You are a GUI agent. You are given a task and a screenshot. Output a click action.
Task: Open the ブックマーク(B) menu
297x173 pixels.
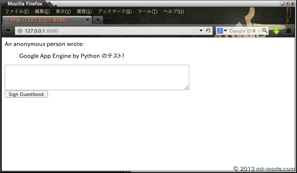(x=115, y=11)
